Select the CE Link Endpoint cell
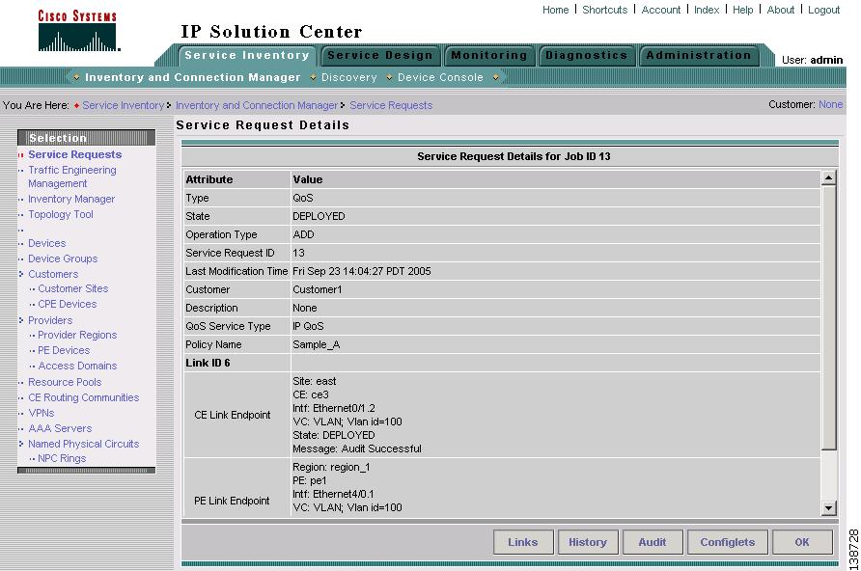The width and height of the screenshot is (861, 571). [x=236, y=415]
